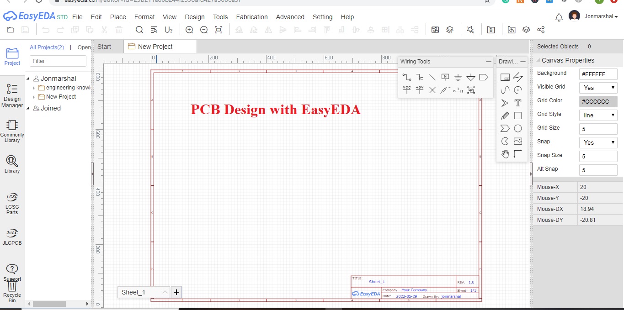624x310 pixels.
Task: Activate the Drag Canvas hand tool
Action: coord(505,154)
